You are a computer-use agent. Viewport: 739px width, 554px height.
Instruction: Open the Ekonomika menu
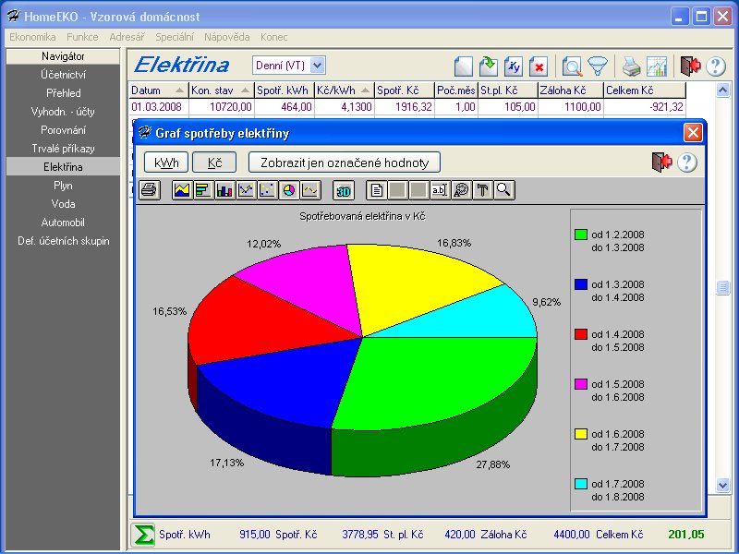pyautogui.click(x=32, y=37)
